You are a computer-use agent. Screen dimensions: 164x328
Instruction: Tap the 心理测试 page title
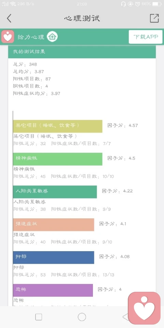82,18
